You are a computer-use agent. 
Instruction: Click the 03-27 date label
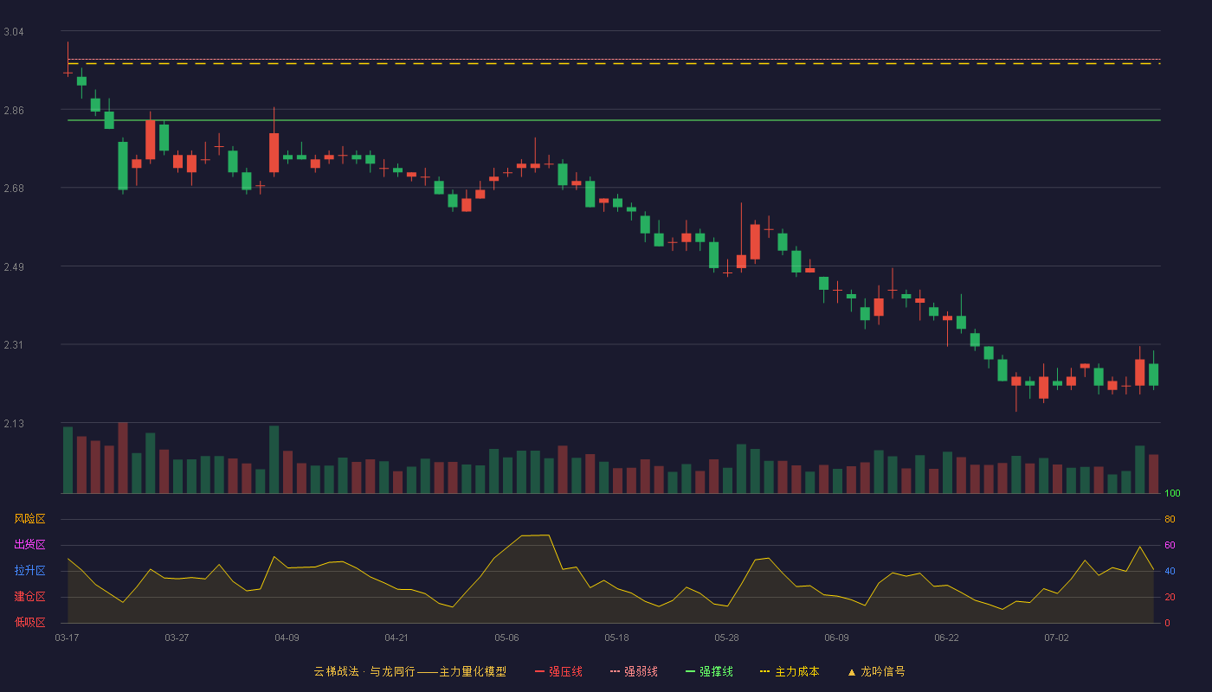point(177,638)
